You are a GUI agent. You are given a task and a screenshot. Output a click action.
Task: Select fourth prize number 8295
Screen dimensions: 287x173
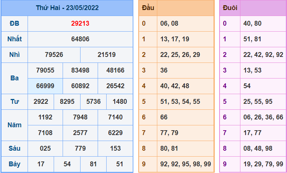coord(67,102)
